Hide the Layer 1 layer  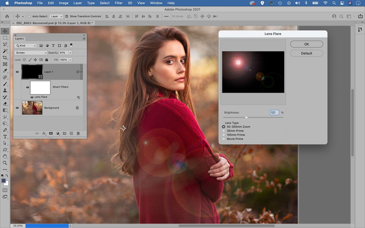[17, 72]
